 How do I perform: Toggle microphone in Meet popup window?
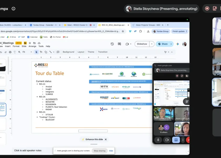pos(158,140)
